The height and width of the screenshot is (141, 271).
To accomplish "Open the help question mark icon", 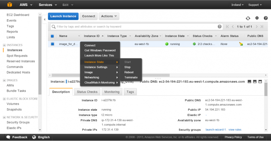I will tap(266, 18).
